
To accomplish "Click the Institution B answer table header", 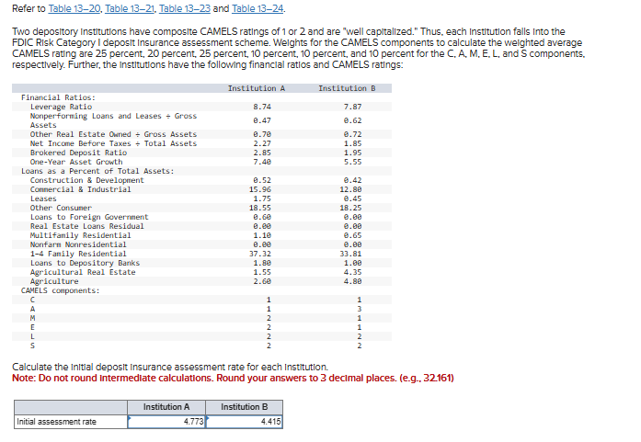I will pyautogui.click(x=244, y=407).
